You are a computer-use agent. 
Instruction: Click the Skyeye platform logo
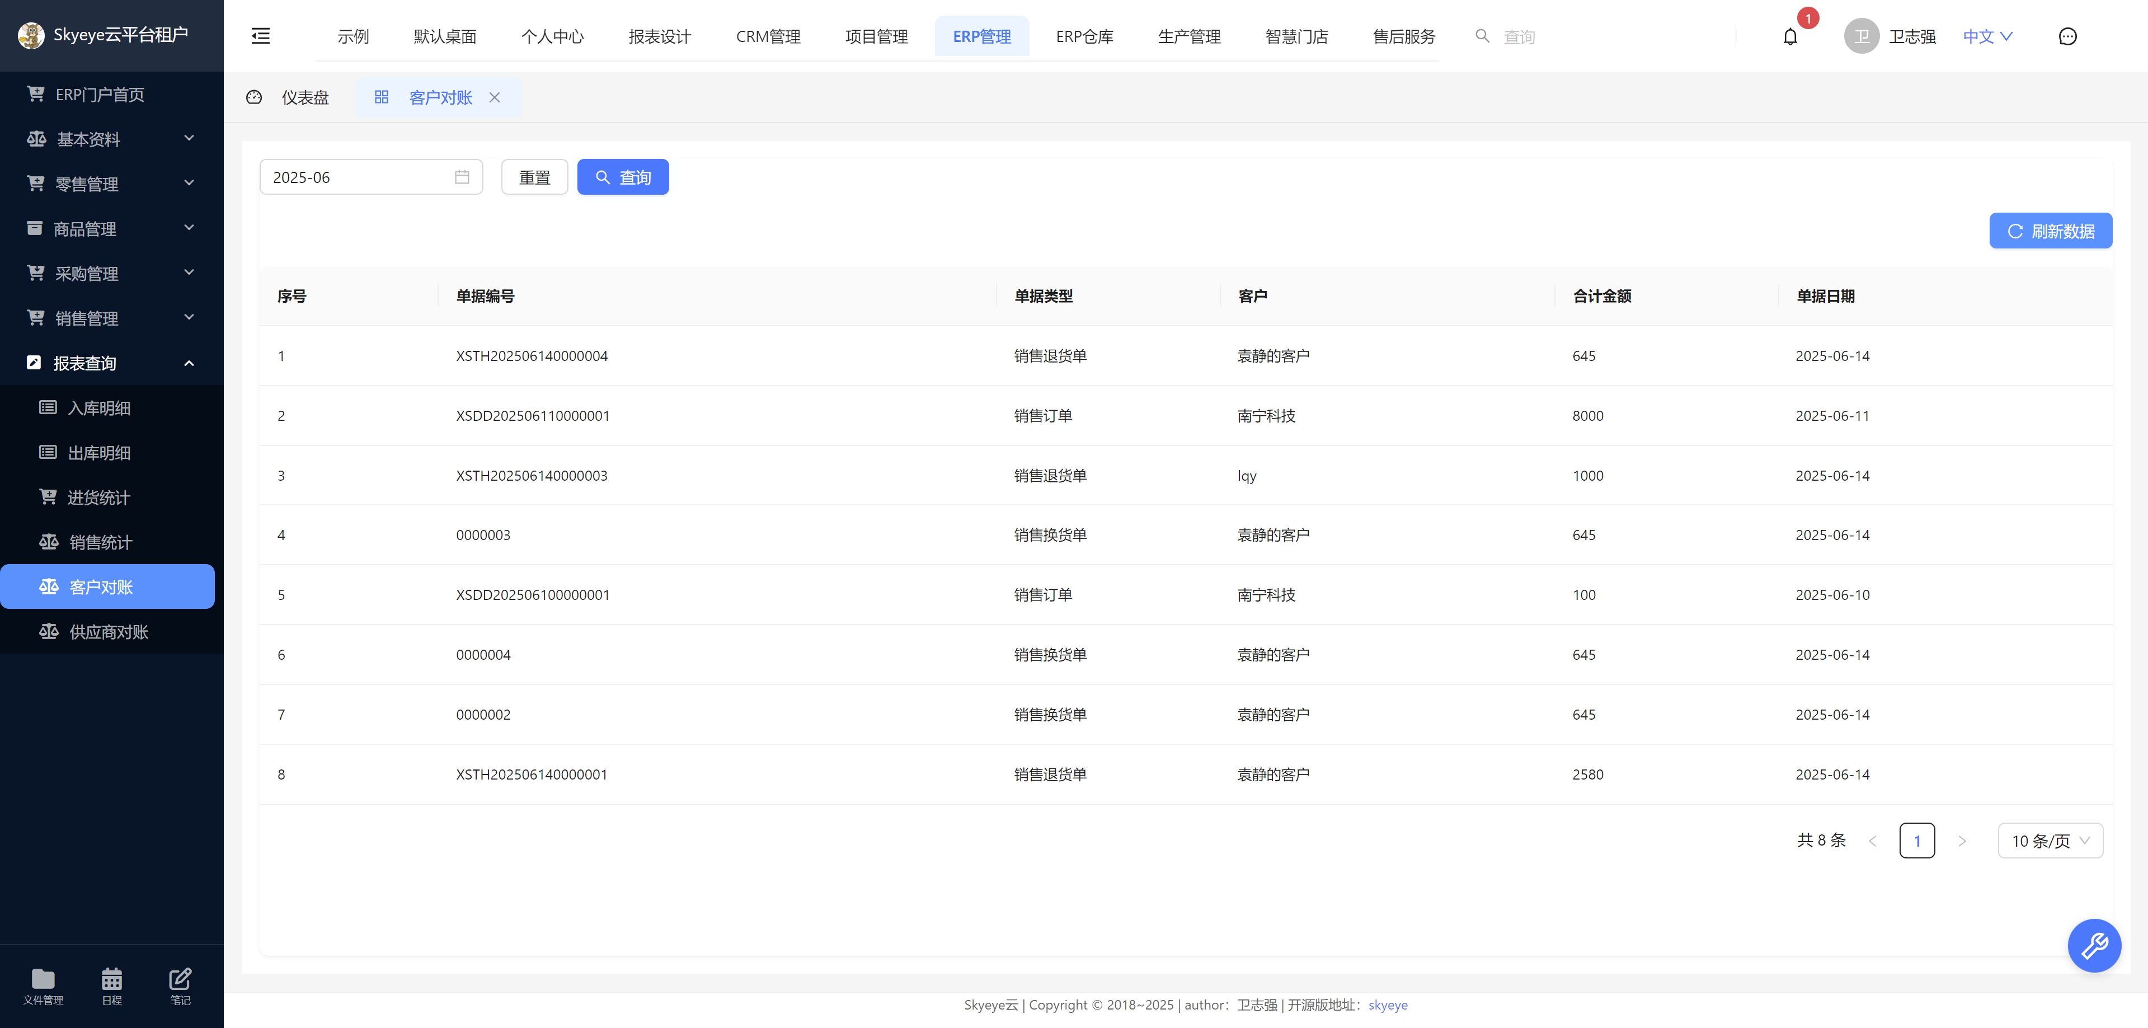point(31,35)
